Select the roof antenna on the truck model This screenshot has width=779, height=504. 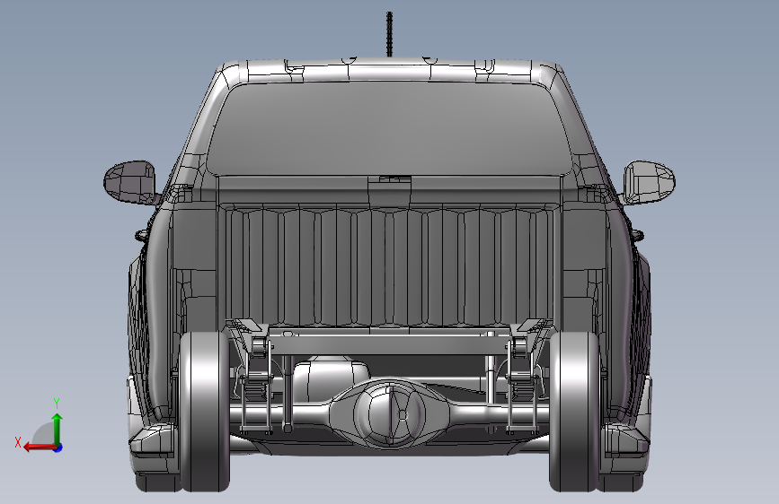click(390, 34)
